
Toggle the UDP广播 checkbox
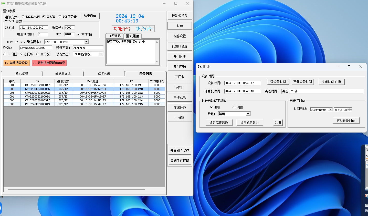(x=78, y=34)
